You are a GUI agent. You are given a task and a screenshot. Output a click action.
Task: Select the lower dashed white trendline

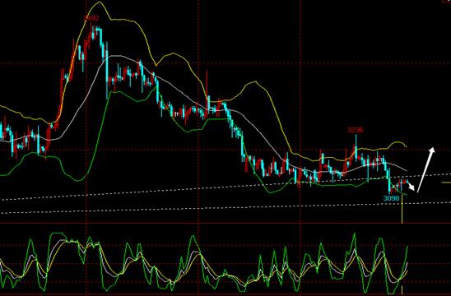coord(225,208)
